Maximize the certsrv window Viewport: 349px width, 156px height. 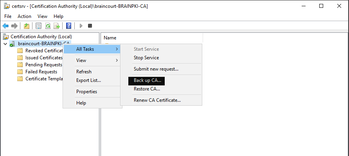[321, 6]
